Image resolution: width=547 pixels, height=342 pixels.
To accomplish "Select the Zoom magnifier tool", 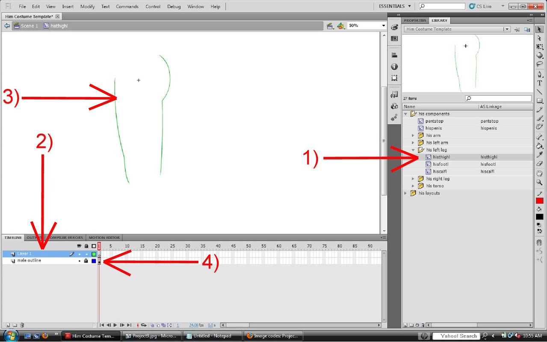I will 540,183.
